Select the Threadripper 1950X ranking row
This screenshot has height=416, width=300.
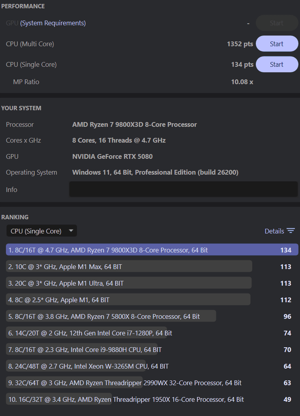(152, 399)
